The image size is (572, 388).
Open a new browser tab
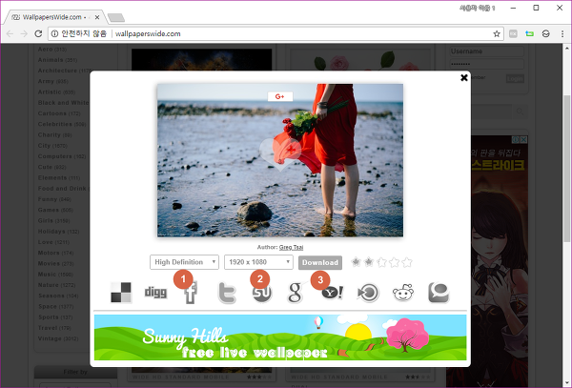[116, 17]
